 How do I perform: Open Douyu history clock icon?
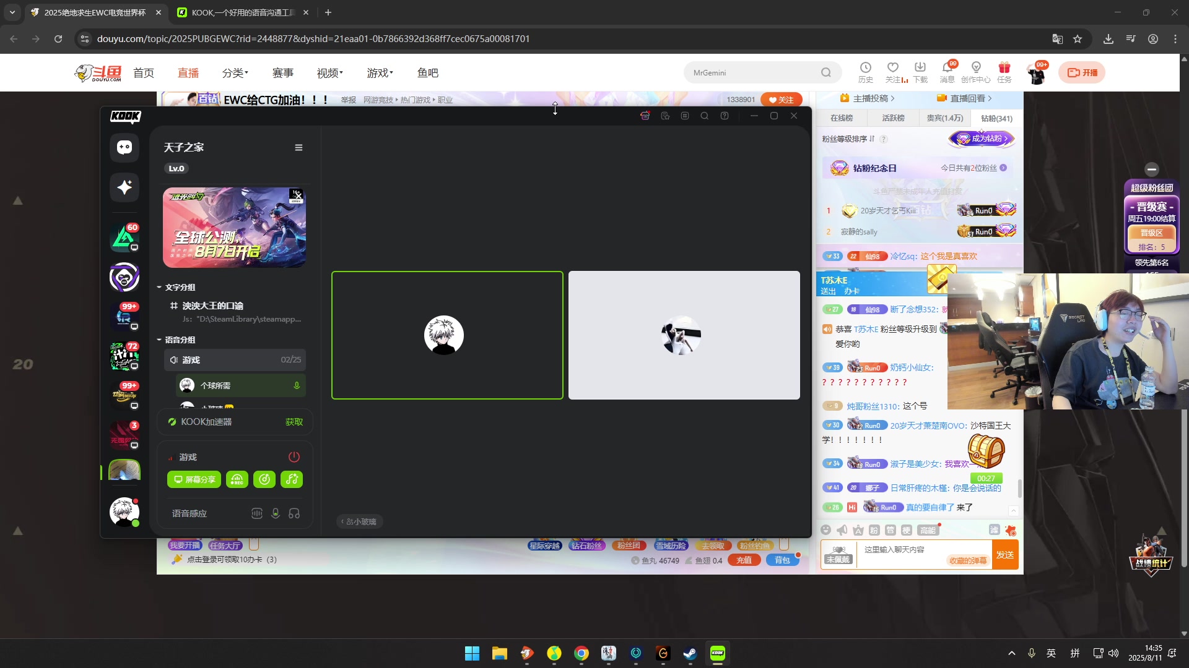pyautogui.click(x=866, y=72)
